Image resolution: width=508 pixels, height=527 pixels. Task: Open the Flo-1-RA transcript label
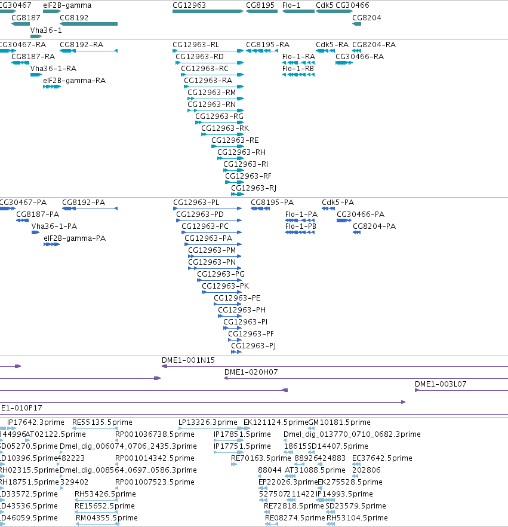click(x=298, y=57)
